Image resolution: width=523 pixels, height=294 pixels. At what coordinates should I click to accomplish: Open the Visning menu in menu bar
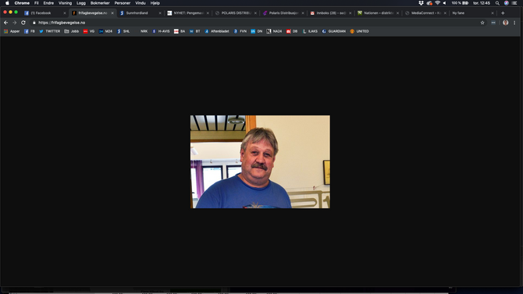pyautogui.click(x=65, y=3)
